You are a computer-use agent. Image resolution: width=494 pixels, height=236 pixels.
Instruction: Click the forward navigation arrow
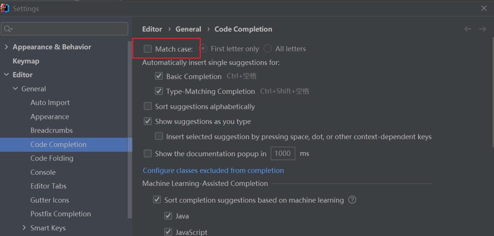(x=482, y=29)
